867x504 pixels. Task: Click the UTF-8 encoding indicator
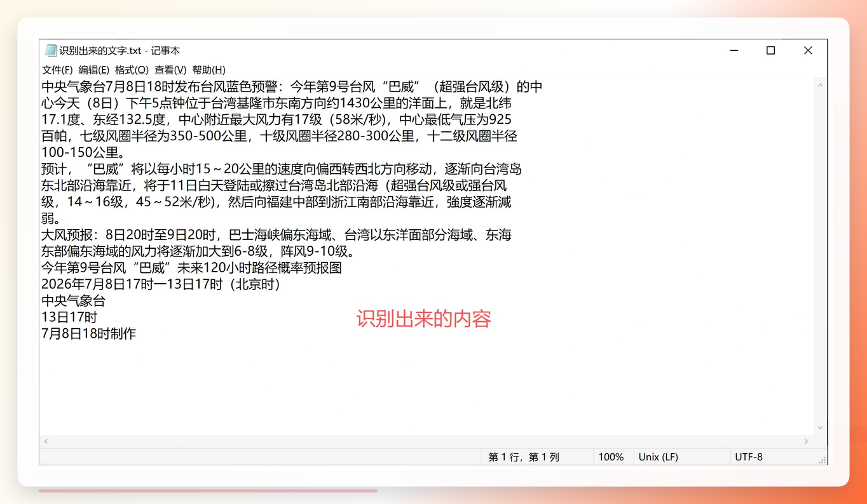pyautogui.click(x=749, y=457)
